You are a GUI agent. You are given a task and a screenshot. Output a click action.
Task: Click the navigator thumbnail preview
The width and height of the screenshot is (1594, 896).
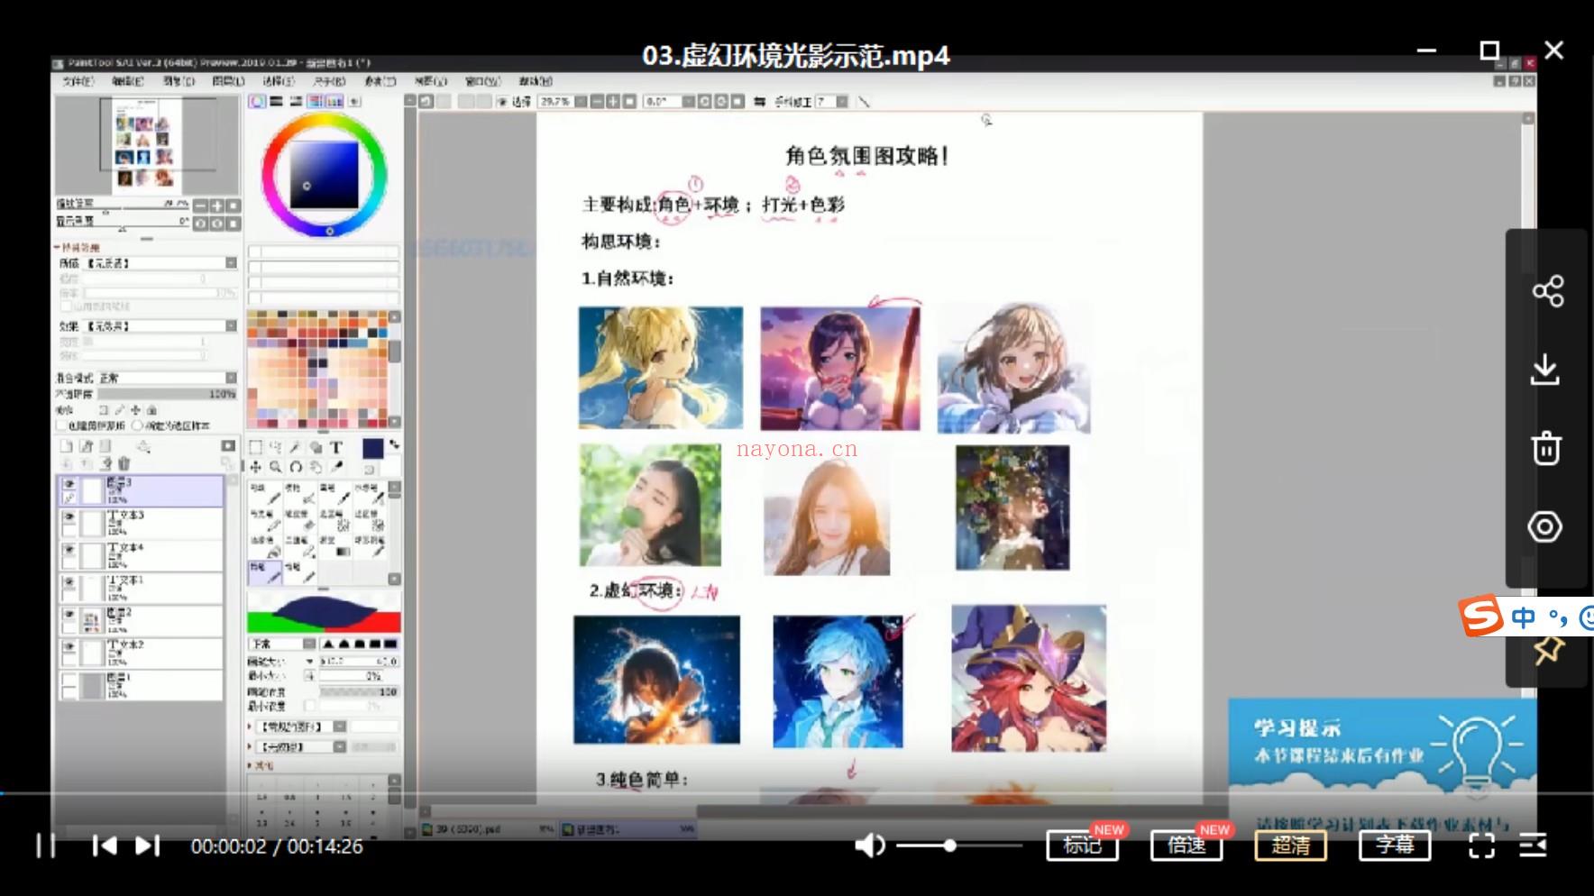point(148,145)
